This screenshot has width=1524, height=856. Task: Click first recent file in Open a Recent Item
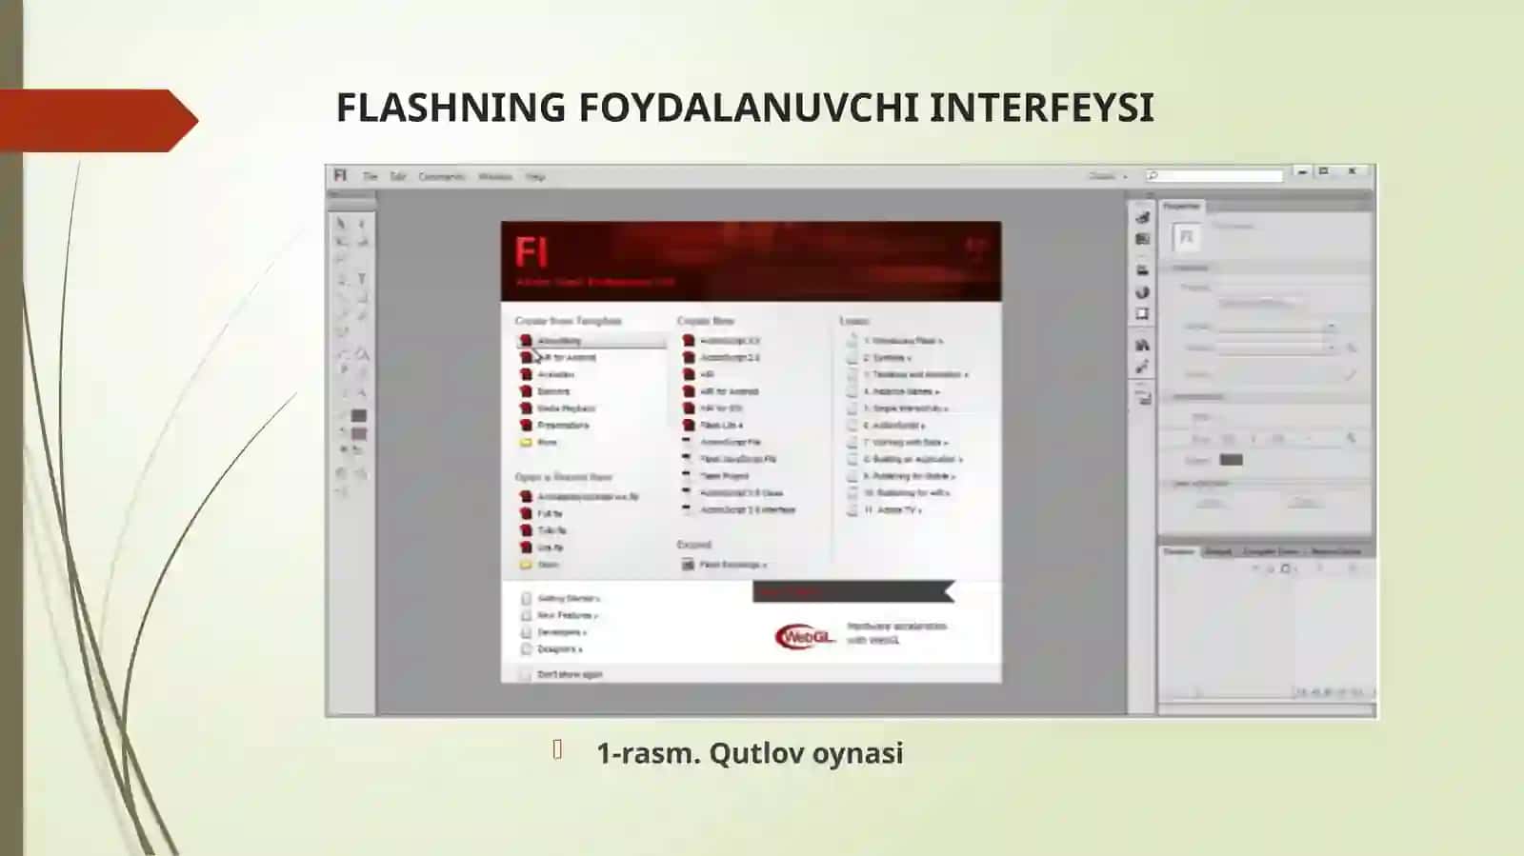pyautogui.click(x=578, y=497)
